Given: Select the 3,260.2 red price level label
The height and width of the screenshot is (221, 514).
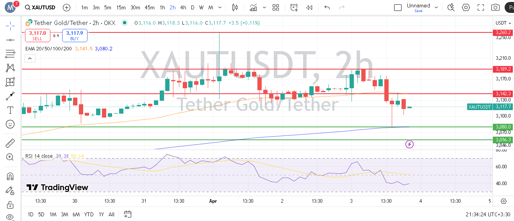Looking at the screenshot, I should click(503, 32).
